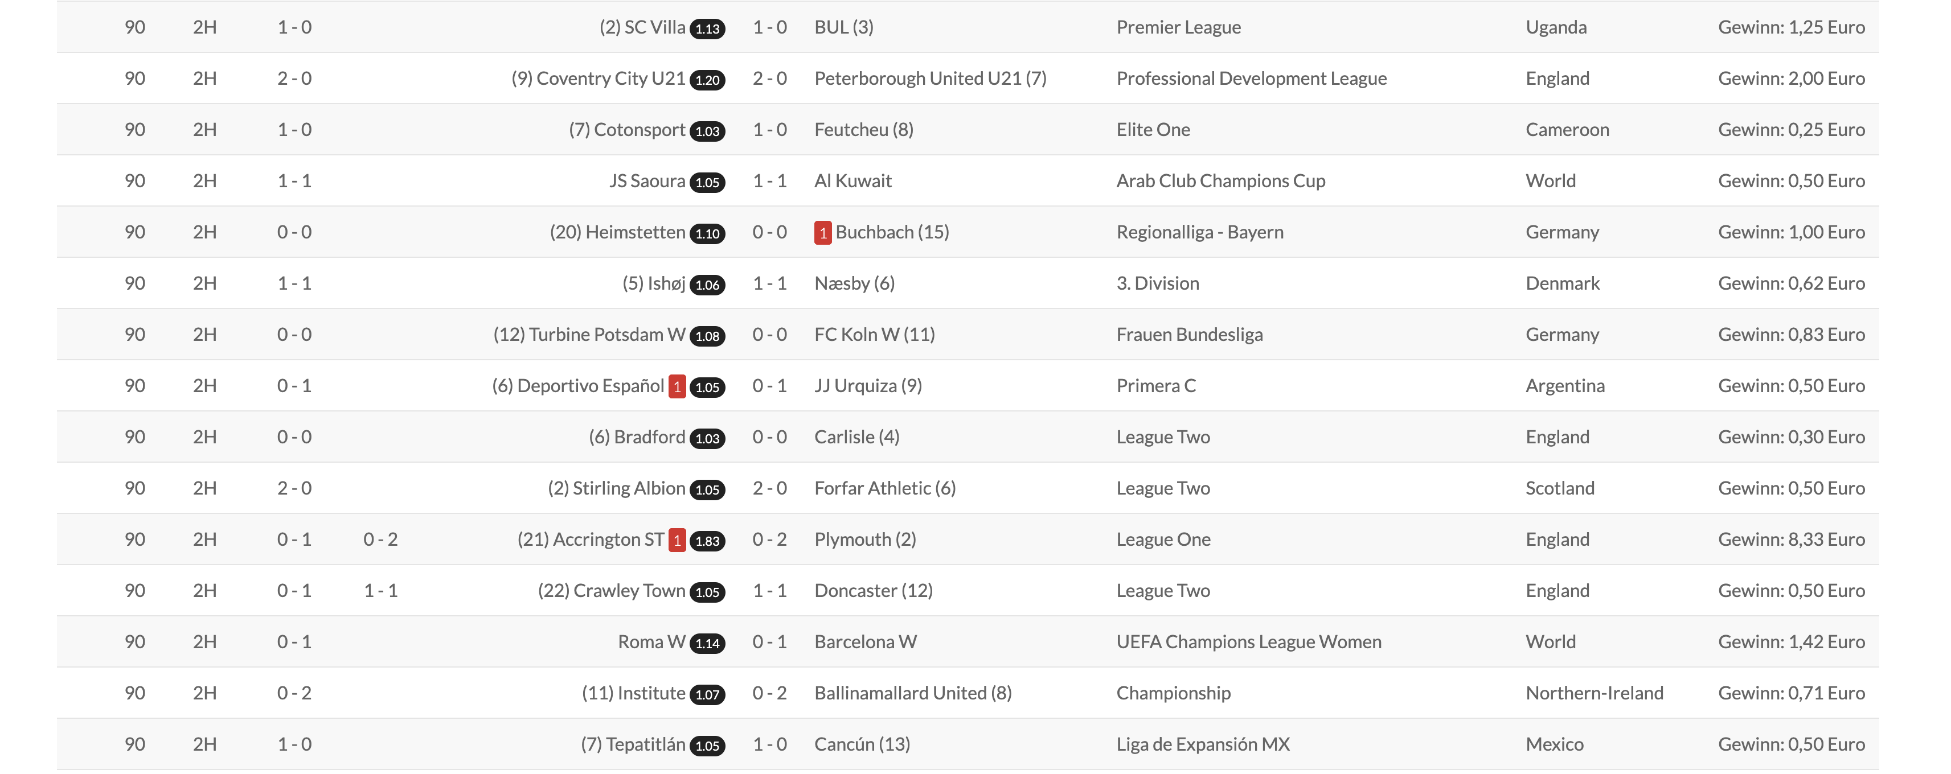The width and height of the screenshot is (1951, 774).
Task: Click the 1.83 odds badge for Accrington ST
Action: 707,541
